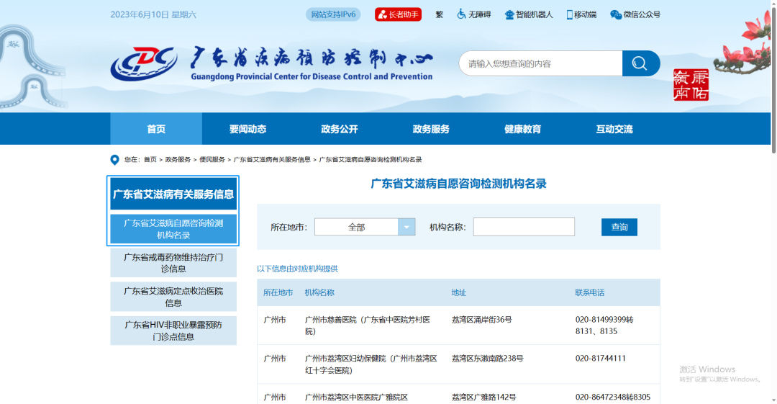This screenshot has height=404, width=777.
Task: Click the 所在地市 column header
Action: pos(278,293)
